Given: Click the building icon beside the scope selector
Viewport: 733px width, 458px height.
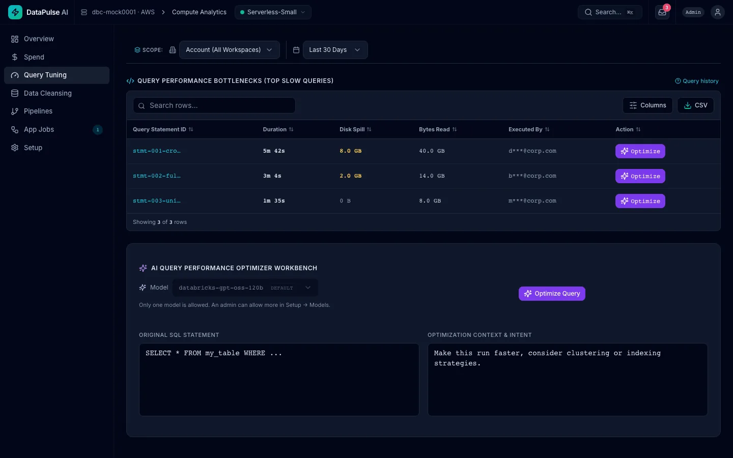Looking at the screenshot, I should (x=173, y=50).
